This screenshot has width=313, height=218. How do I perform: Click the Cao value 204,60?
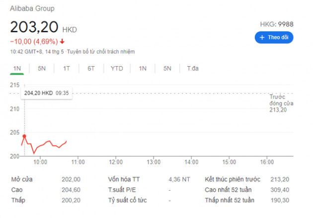coord(71,190)
